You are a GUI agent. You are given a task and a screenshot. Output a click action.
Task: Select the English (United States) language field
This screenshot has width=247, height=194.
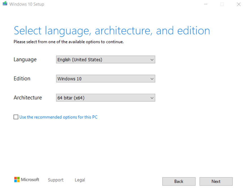102,60
